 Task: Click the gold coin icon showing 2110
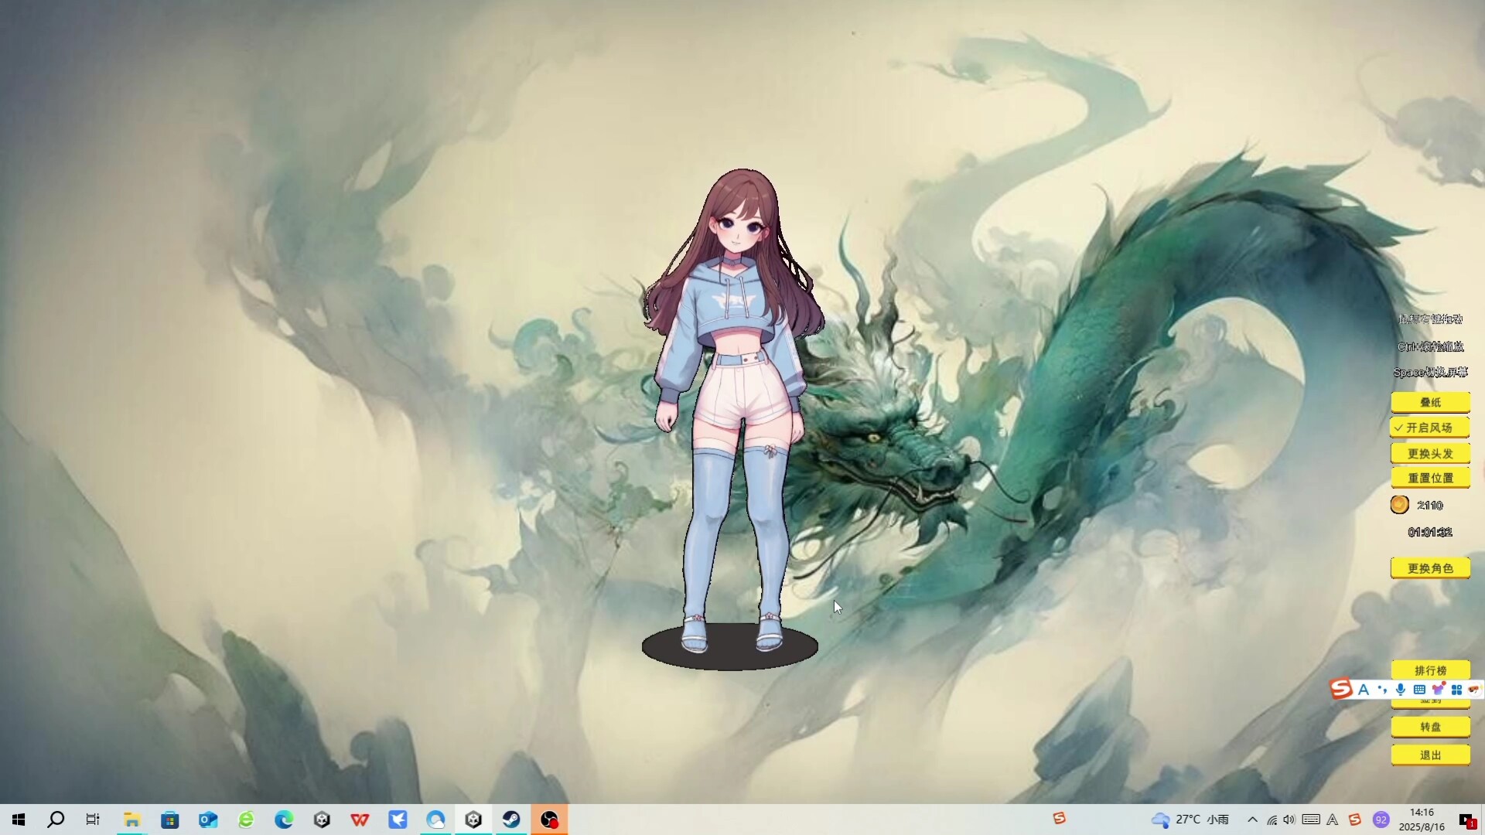click(x=1400, y=504)
